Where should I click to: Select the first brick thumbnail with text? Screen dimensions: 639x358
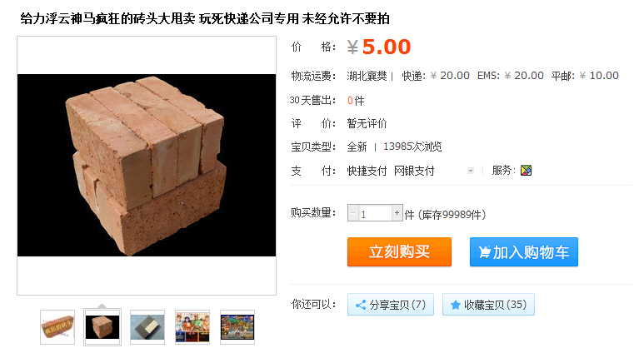tap(57, 327)
